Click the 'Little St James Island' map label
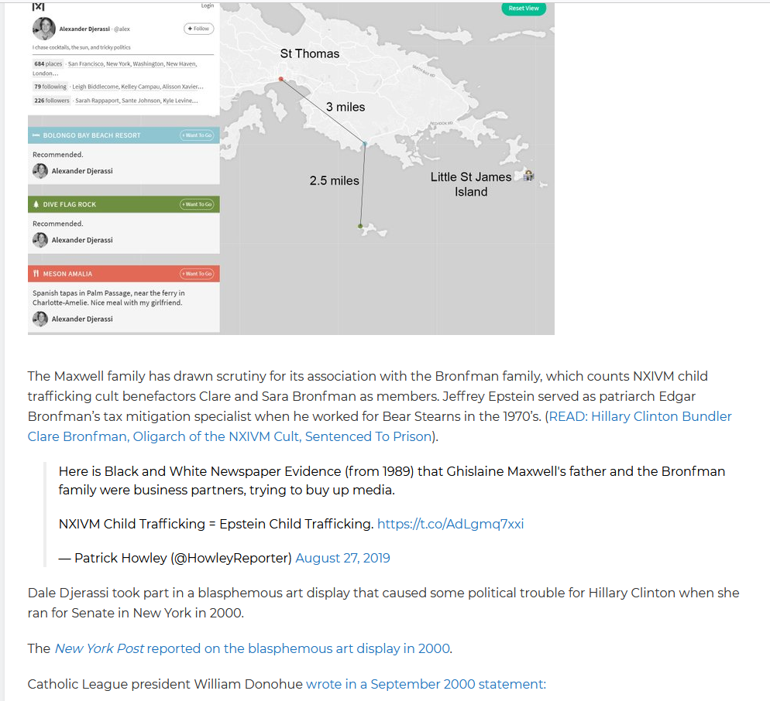The width and height of the screenshot is (770, 701). (471, 184)
